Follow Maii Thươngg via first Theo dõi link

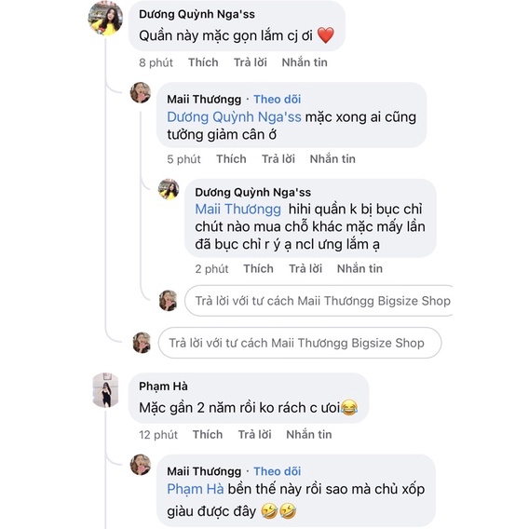click(x=277, y=99)
